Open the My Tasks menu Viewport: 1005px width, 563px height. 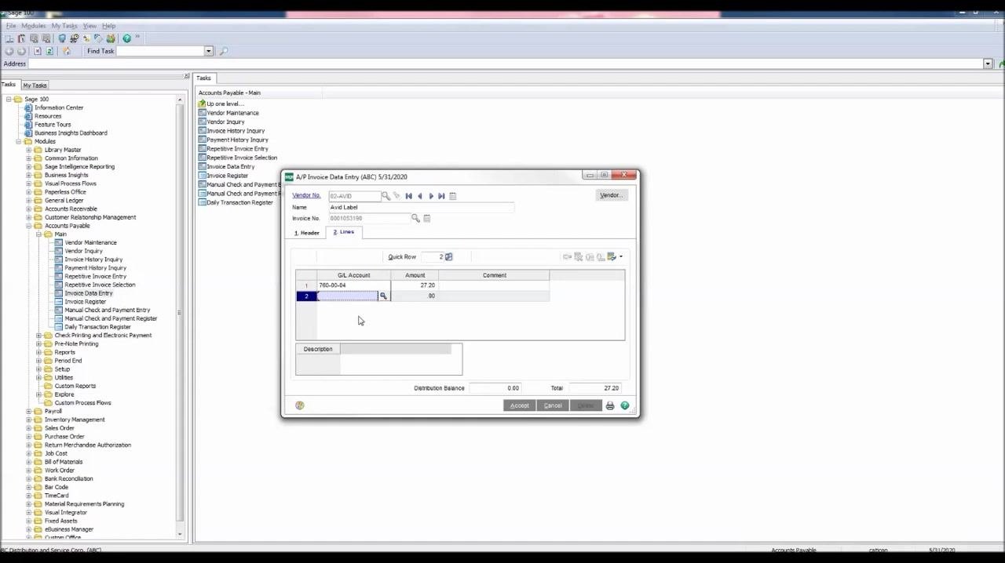(64, 26)
